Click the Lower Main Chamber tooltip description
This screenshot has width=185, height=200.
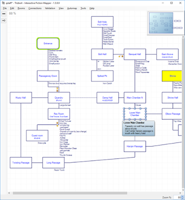(x=139, y=129)
